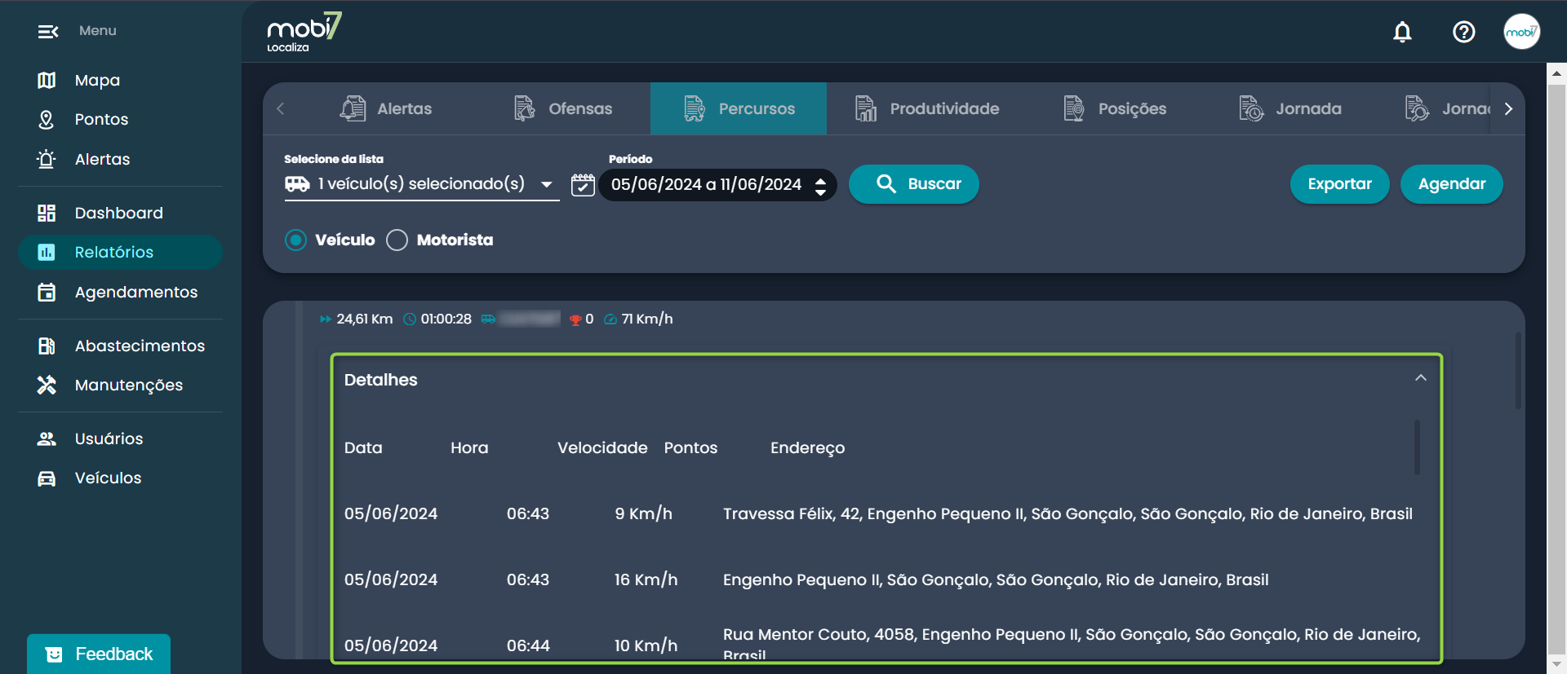Click the Buscar button
Viewport: 1567px width, 674px height.
point(913,184)
